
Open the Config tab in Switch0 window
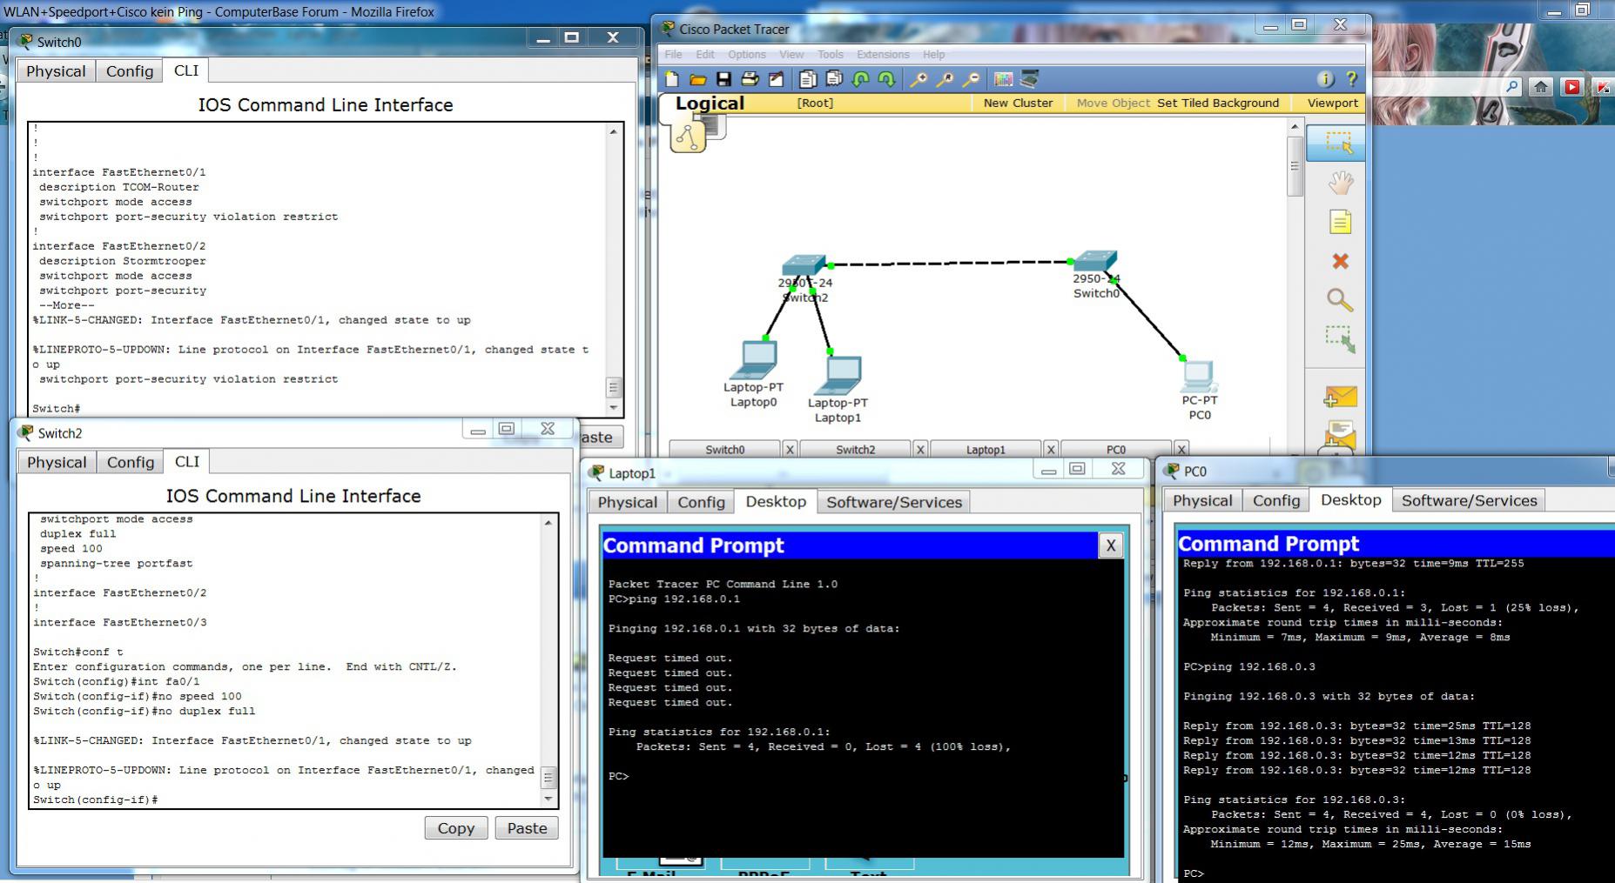tap(130, 71)
